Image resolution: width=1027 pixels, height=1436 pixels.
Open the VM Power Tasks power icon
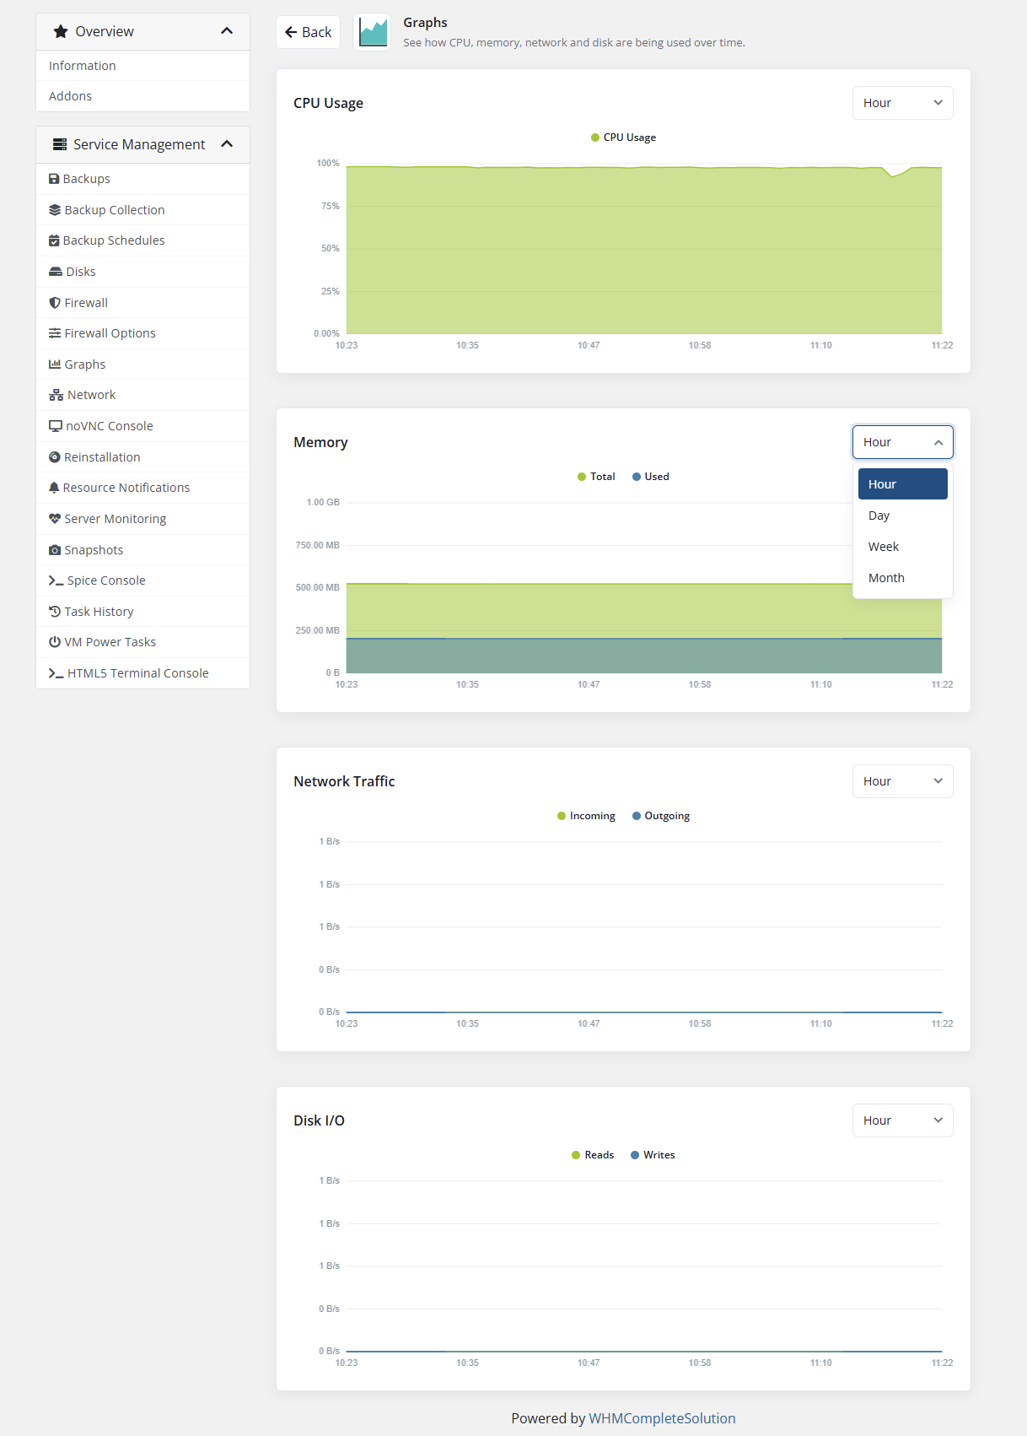point(55,642)
